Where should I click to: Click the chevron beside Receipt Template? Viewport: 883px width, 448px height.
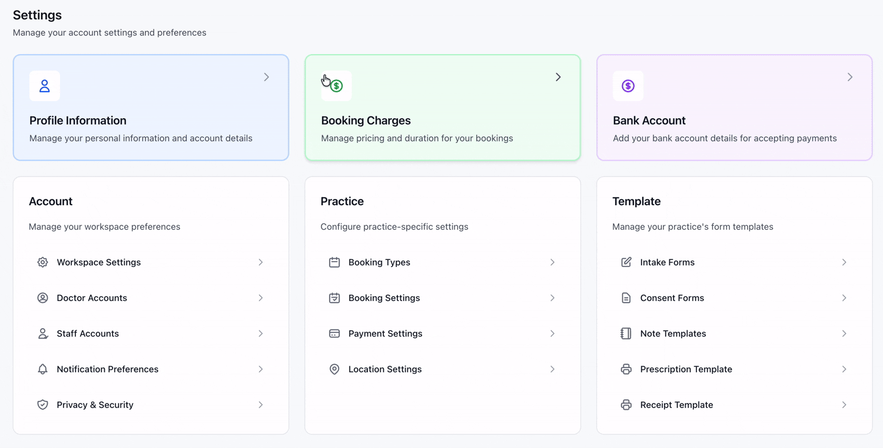pyautogui.click(x=844, y=404)
